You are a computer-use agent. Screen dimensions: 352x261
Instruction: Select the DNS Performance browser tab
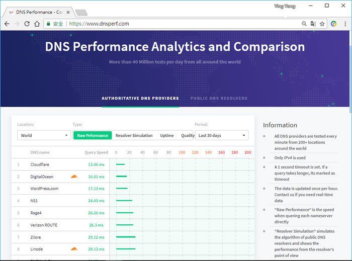click(x=39, y=12)
